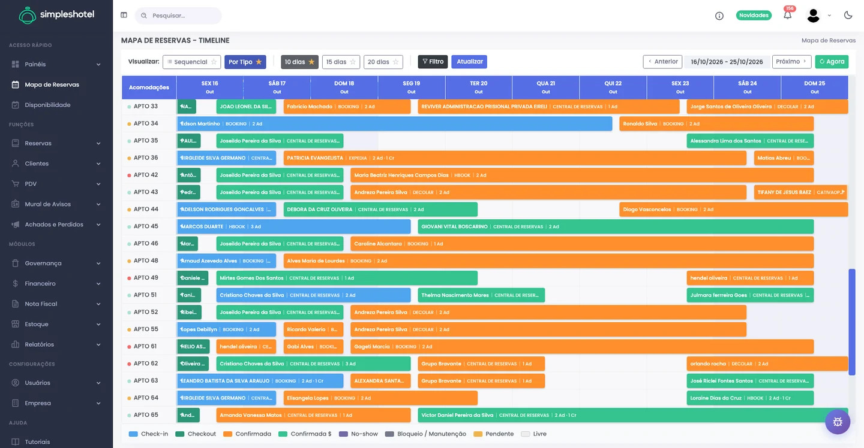Expand the Financeiro menu chevron
The image size is (864, 448).
(x=98, y=283)
